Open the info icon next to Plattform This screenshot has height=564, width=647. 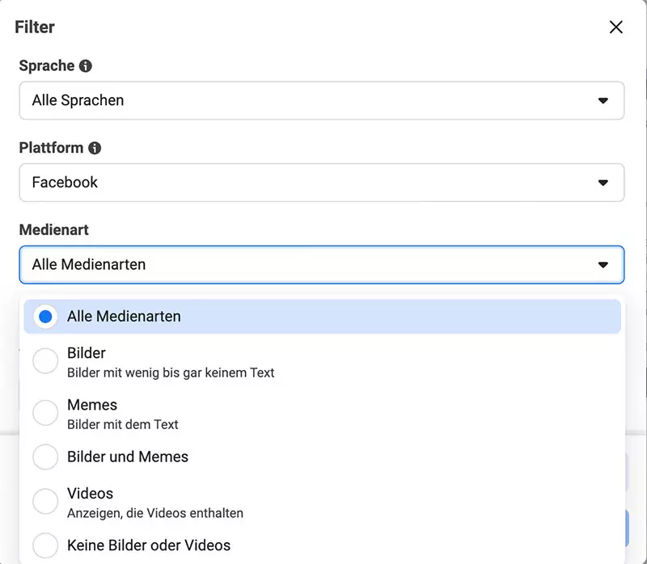tap(95, 148)
